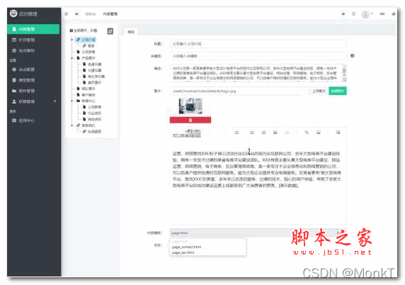This screenshot has height=285, width=405.
Task: Switch to the 常规 form tab
Action: pos(131,32)
